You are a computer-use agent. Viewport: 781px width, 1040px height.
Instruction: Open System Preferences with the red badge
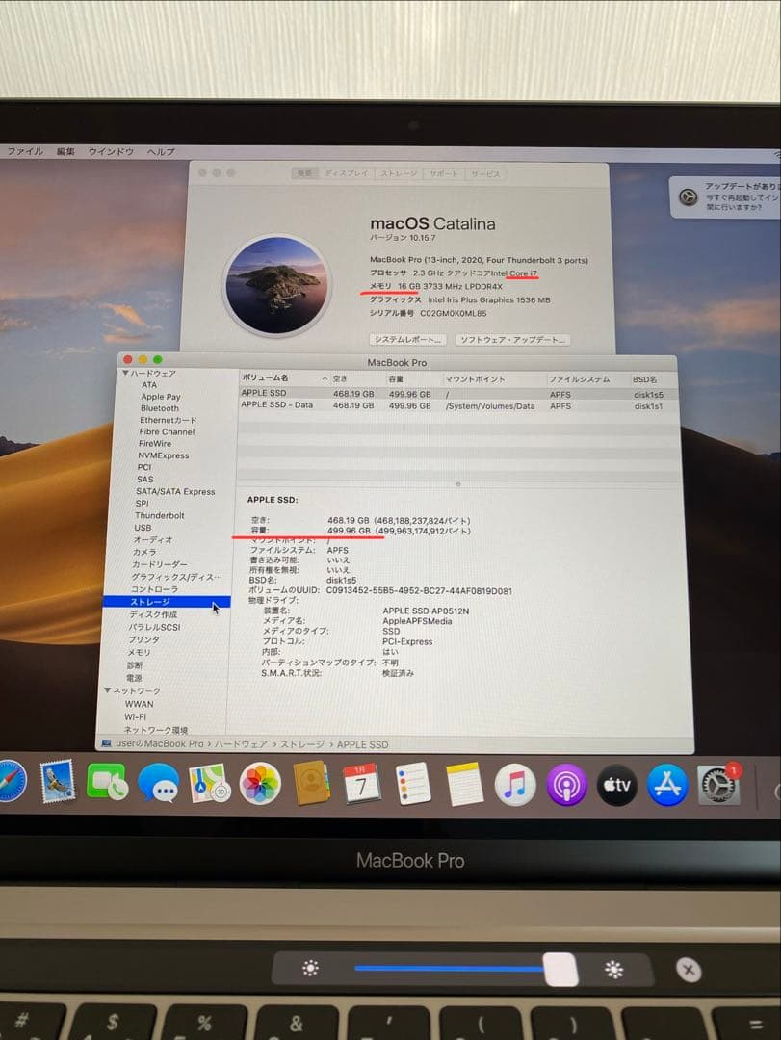click(717, 785)
